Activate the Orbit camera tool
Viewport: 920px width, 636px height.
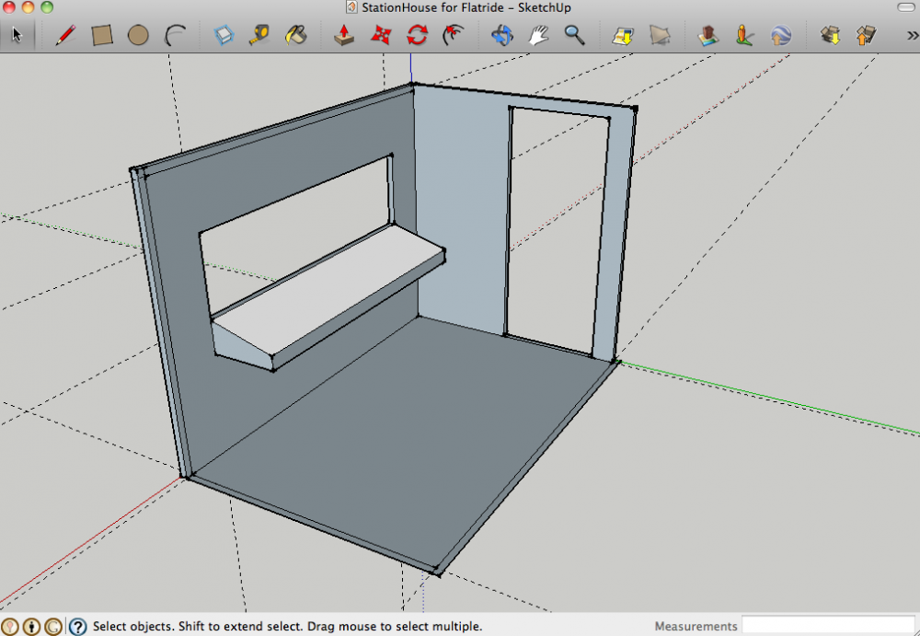coord(502,36)
